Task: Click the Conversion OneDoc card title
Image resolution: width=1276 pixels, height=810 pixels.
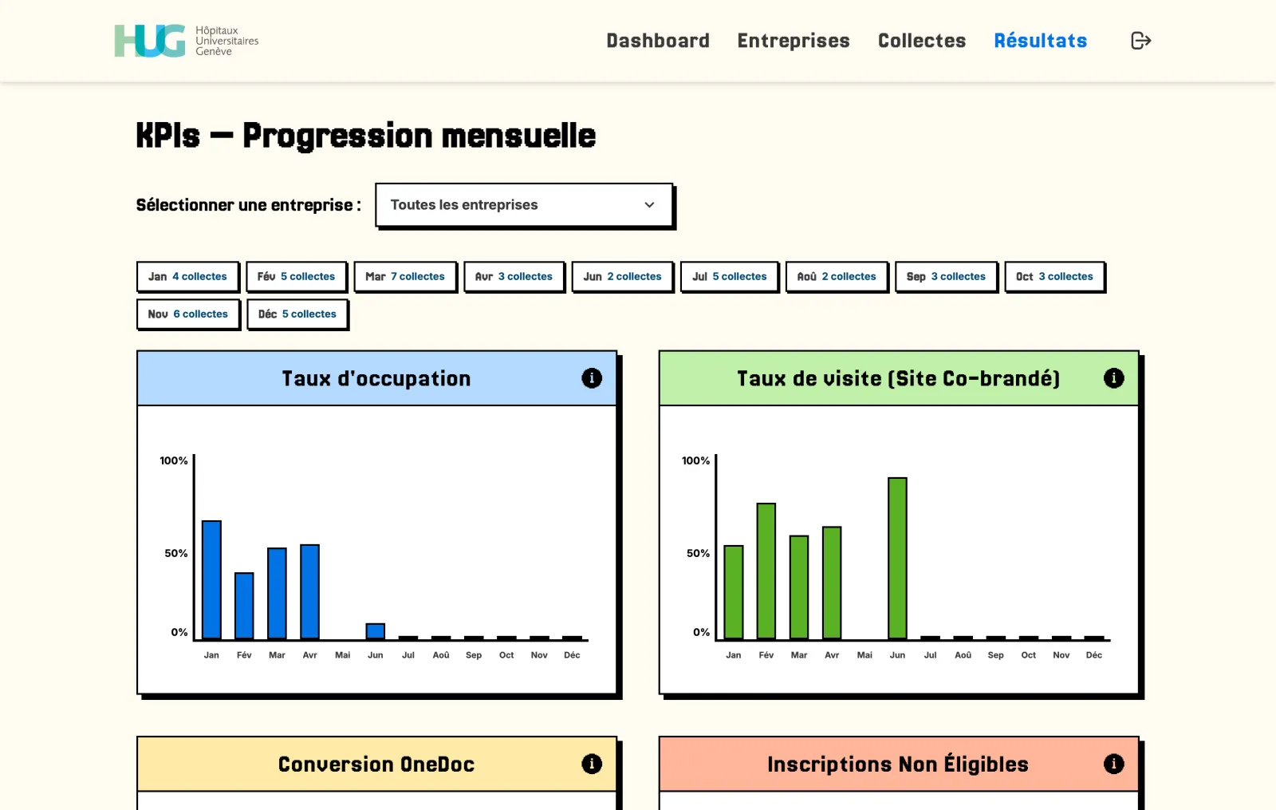Action: [x=376, y=765]
